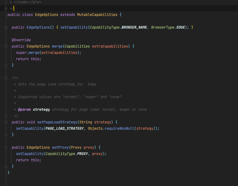This screenshot has height=186, width=238.
Task: Click the extends keyword
Action: pyautogui.click(x=68, y=15)
